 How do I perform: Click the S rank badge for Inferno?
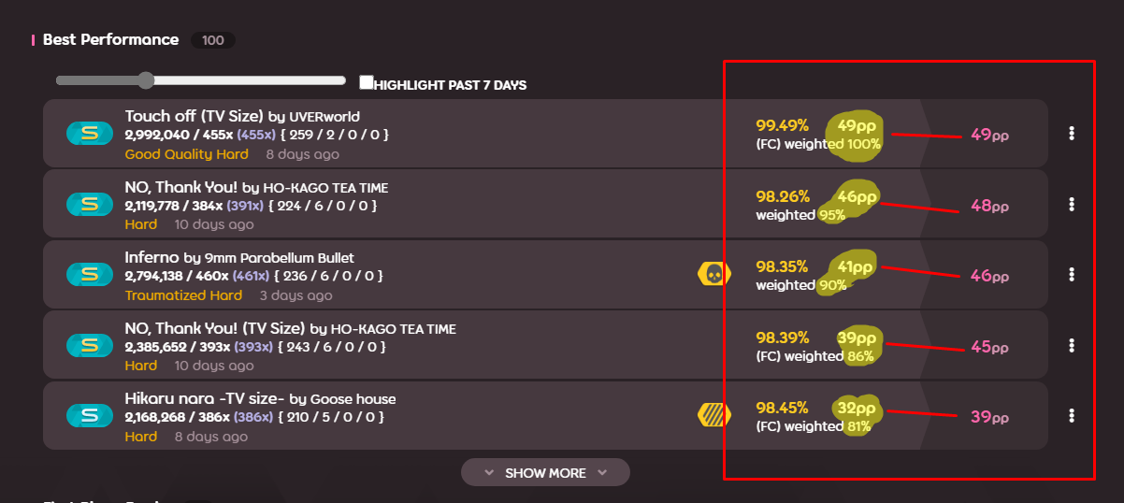coord(90,275)
